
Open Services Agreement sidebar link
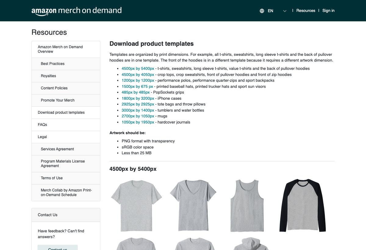coord(66,149)
